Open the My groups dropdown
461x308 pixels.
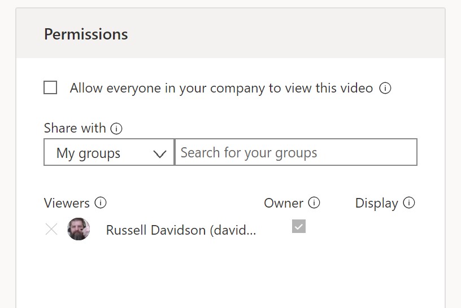[109, 152]
